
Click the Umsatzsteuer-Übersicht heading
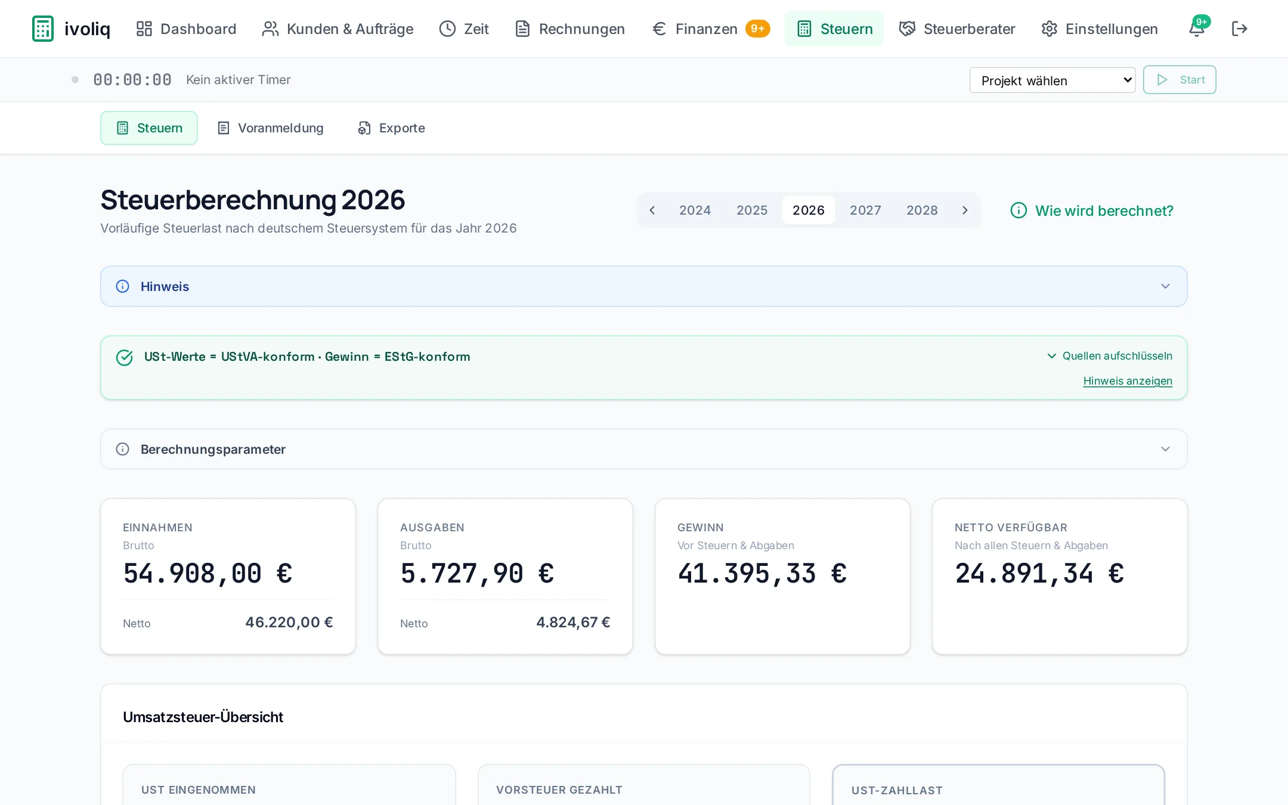click(203, 717)
